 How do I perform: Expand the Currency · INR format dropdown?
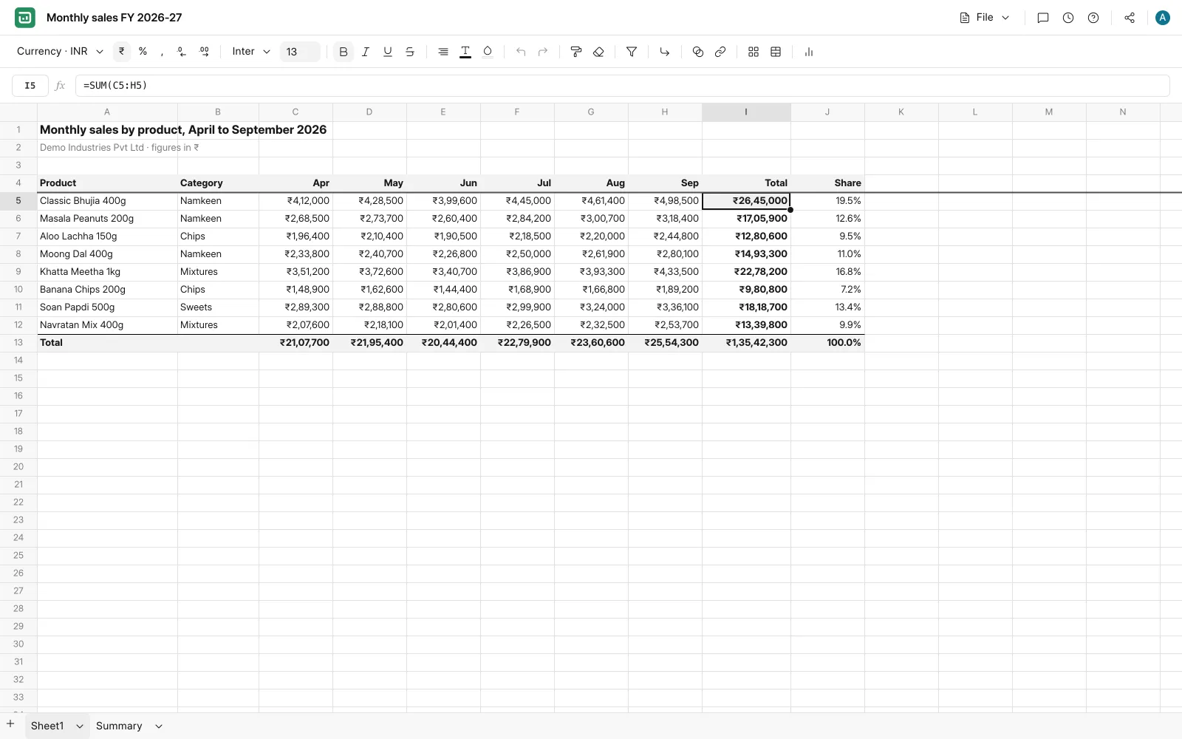click(60, 52)
